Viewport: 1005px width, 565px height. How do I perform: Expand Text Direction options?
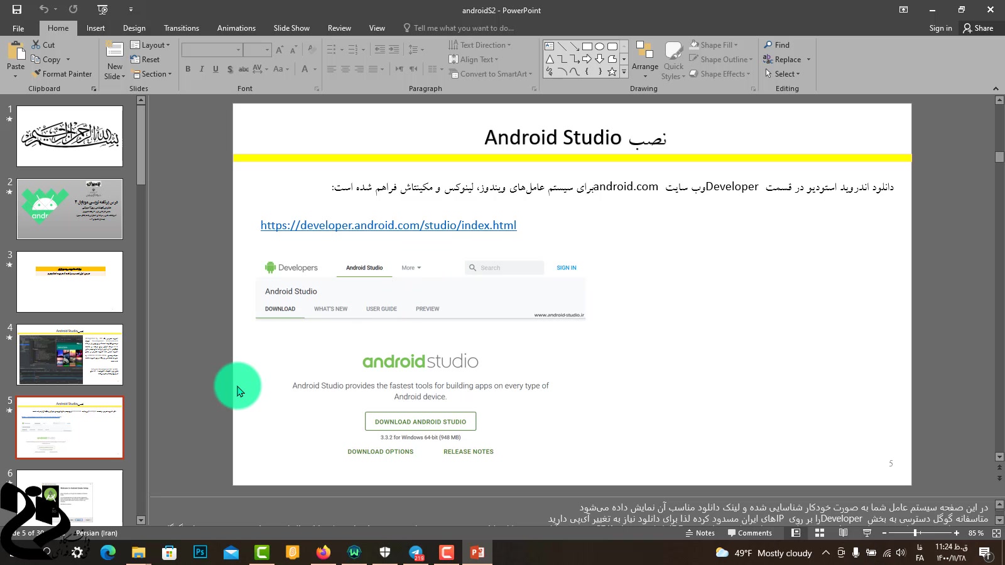click(480, 45)
